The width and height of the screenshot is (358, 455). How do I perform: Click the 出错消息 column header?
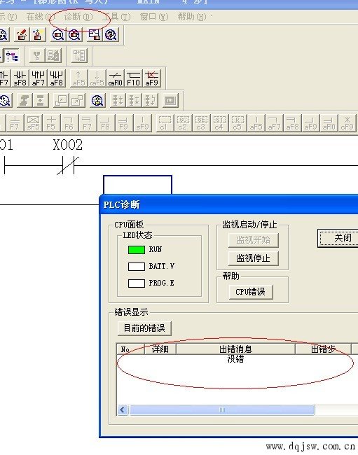tap(235, 349)
